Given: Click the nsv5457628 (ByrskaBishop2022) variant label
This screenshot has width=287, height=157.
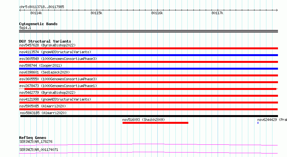Looking at the screenshot, I should 47,45.
